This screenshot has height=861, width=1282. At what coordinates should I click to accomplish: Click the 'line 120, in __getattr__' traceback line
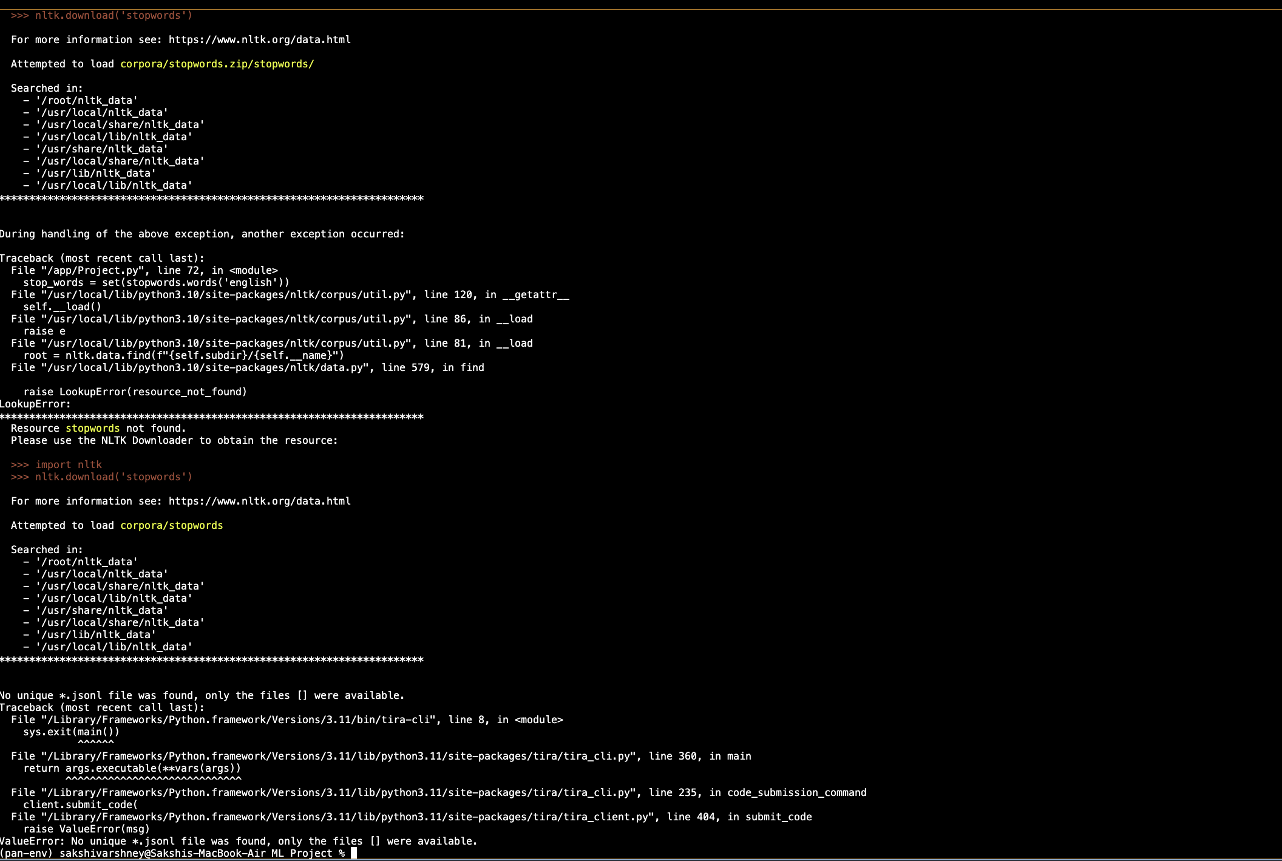(x=290, y=294)
